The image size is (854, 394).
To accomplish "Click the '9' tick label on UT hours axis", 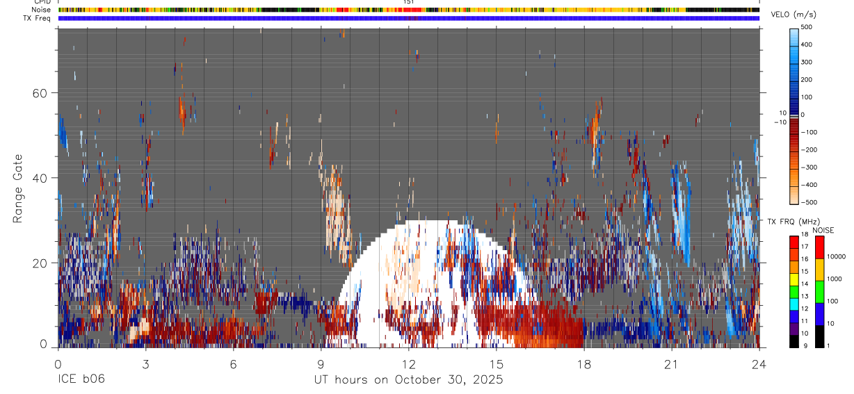I will [321, 363].
